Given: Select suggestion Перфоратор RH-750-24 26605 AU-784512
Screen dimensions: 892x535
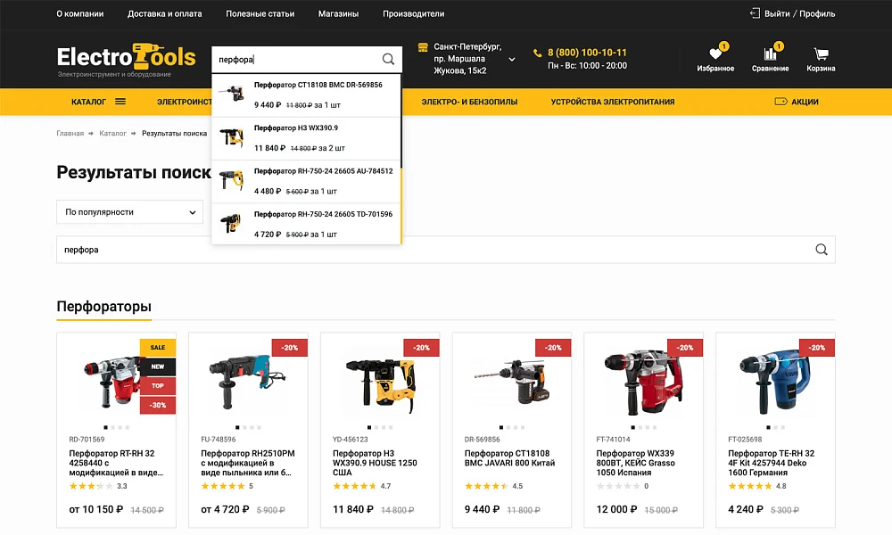Looking at the screenshot, I should pyautogui.click(x=306, y=181).
